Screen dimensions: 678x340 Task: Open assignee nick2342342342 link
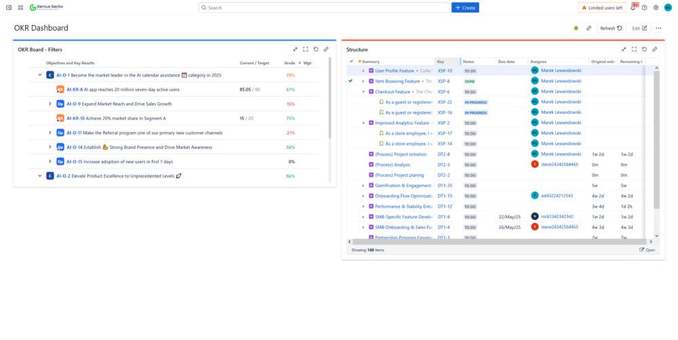coord(557,217)
